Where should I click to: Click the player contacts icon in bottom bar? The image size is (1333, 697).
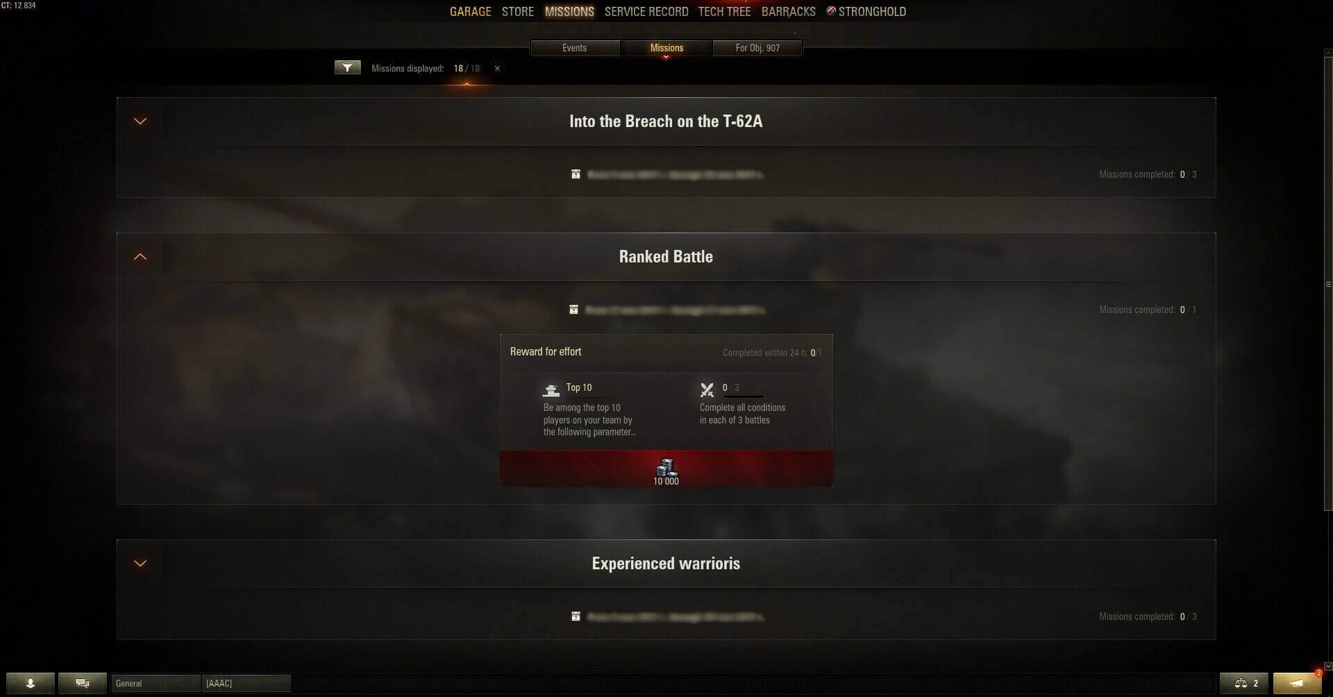point(31,683)
